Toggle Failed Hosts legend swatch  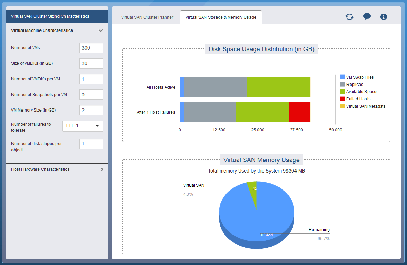coord(342,99)
